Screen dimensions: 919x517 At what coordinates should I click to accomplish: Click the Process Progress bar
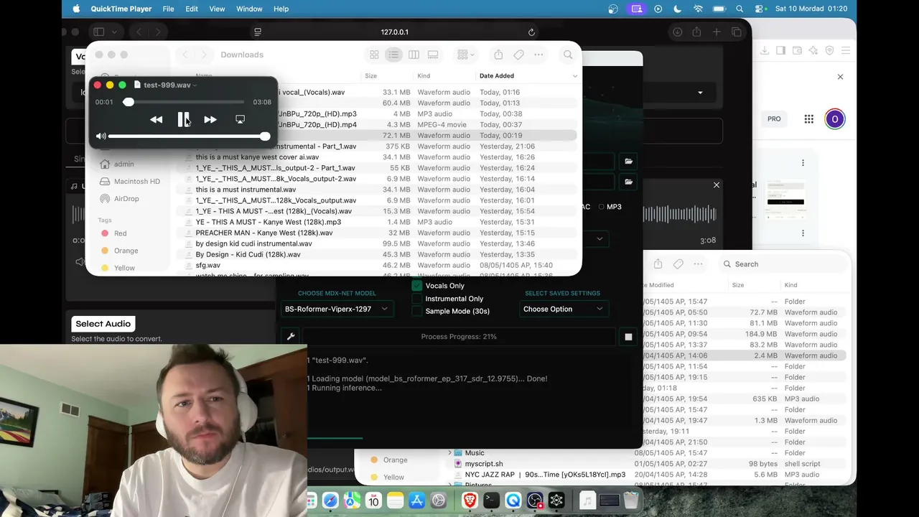pos(459,337)
